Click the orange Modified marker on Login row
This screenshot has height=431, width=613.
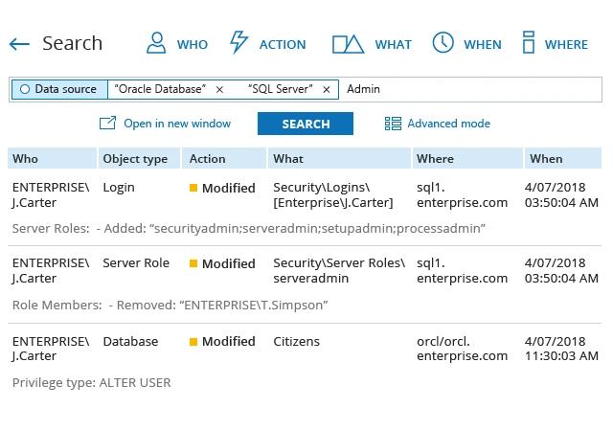[x=193, y=188]
